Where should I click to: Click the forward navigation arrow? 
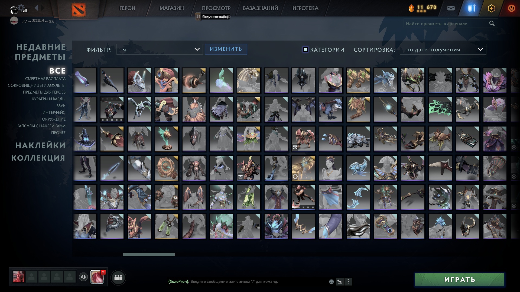(43, 8)
